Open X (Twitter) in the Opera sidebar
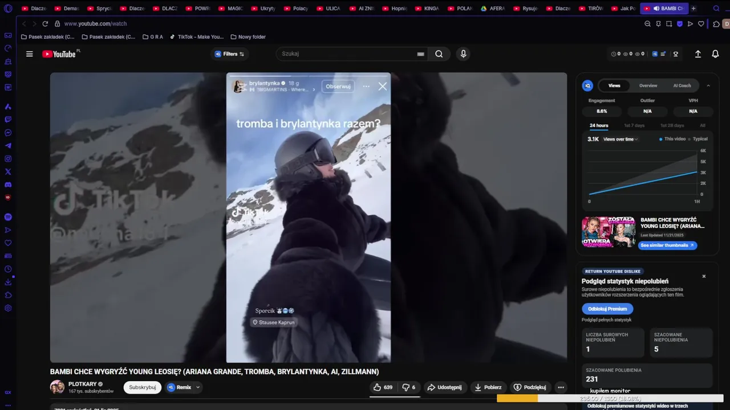 8,171
